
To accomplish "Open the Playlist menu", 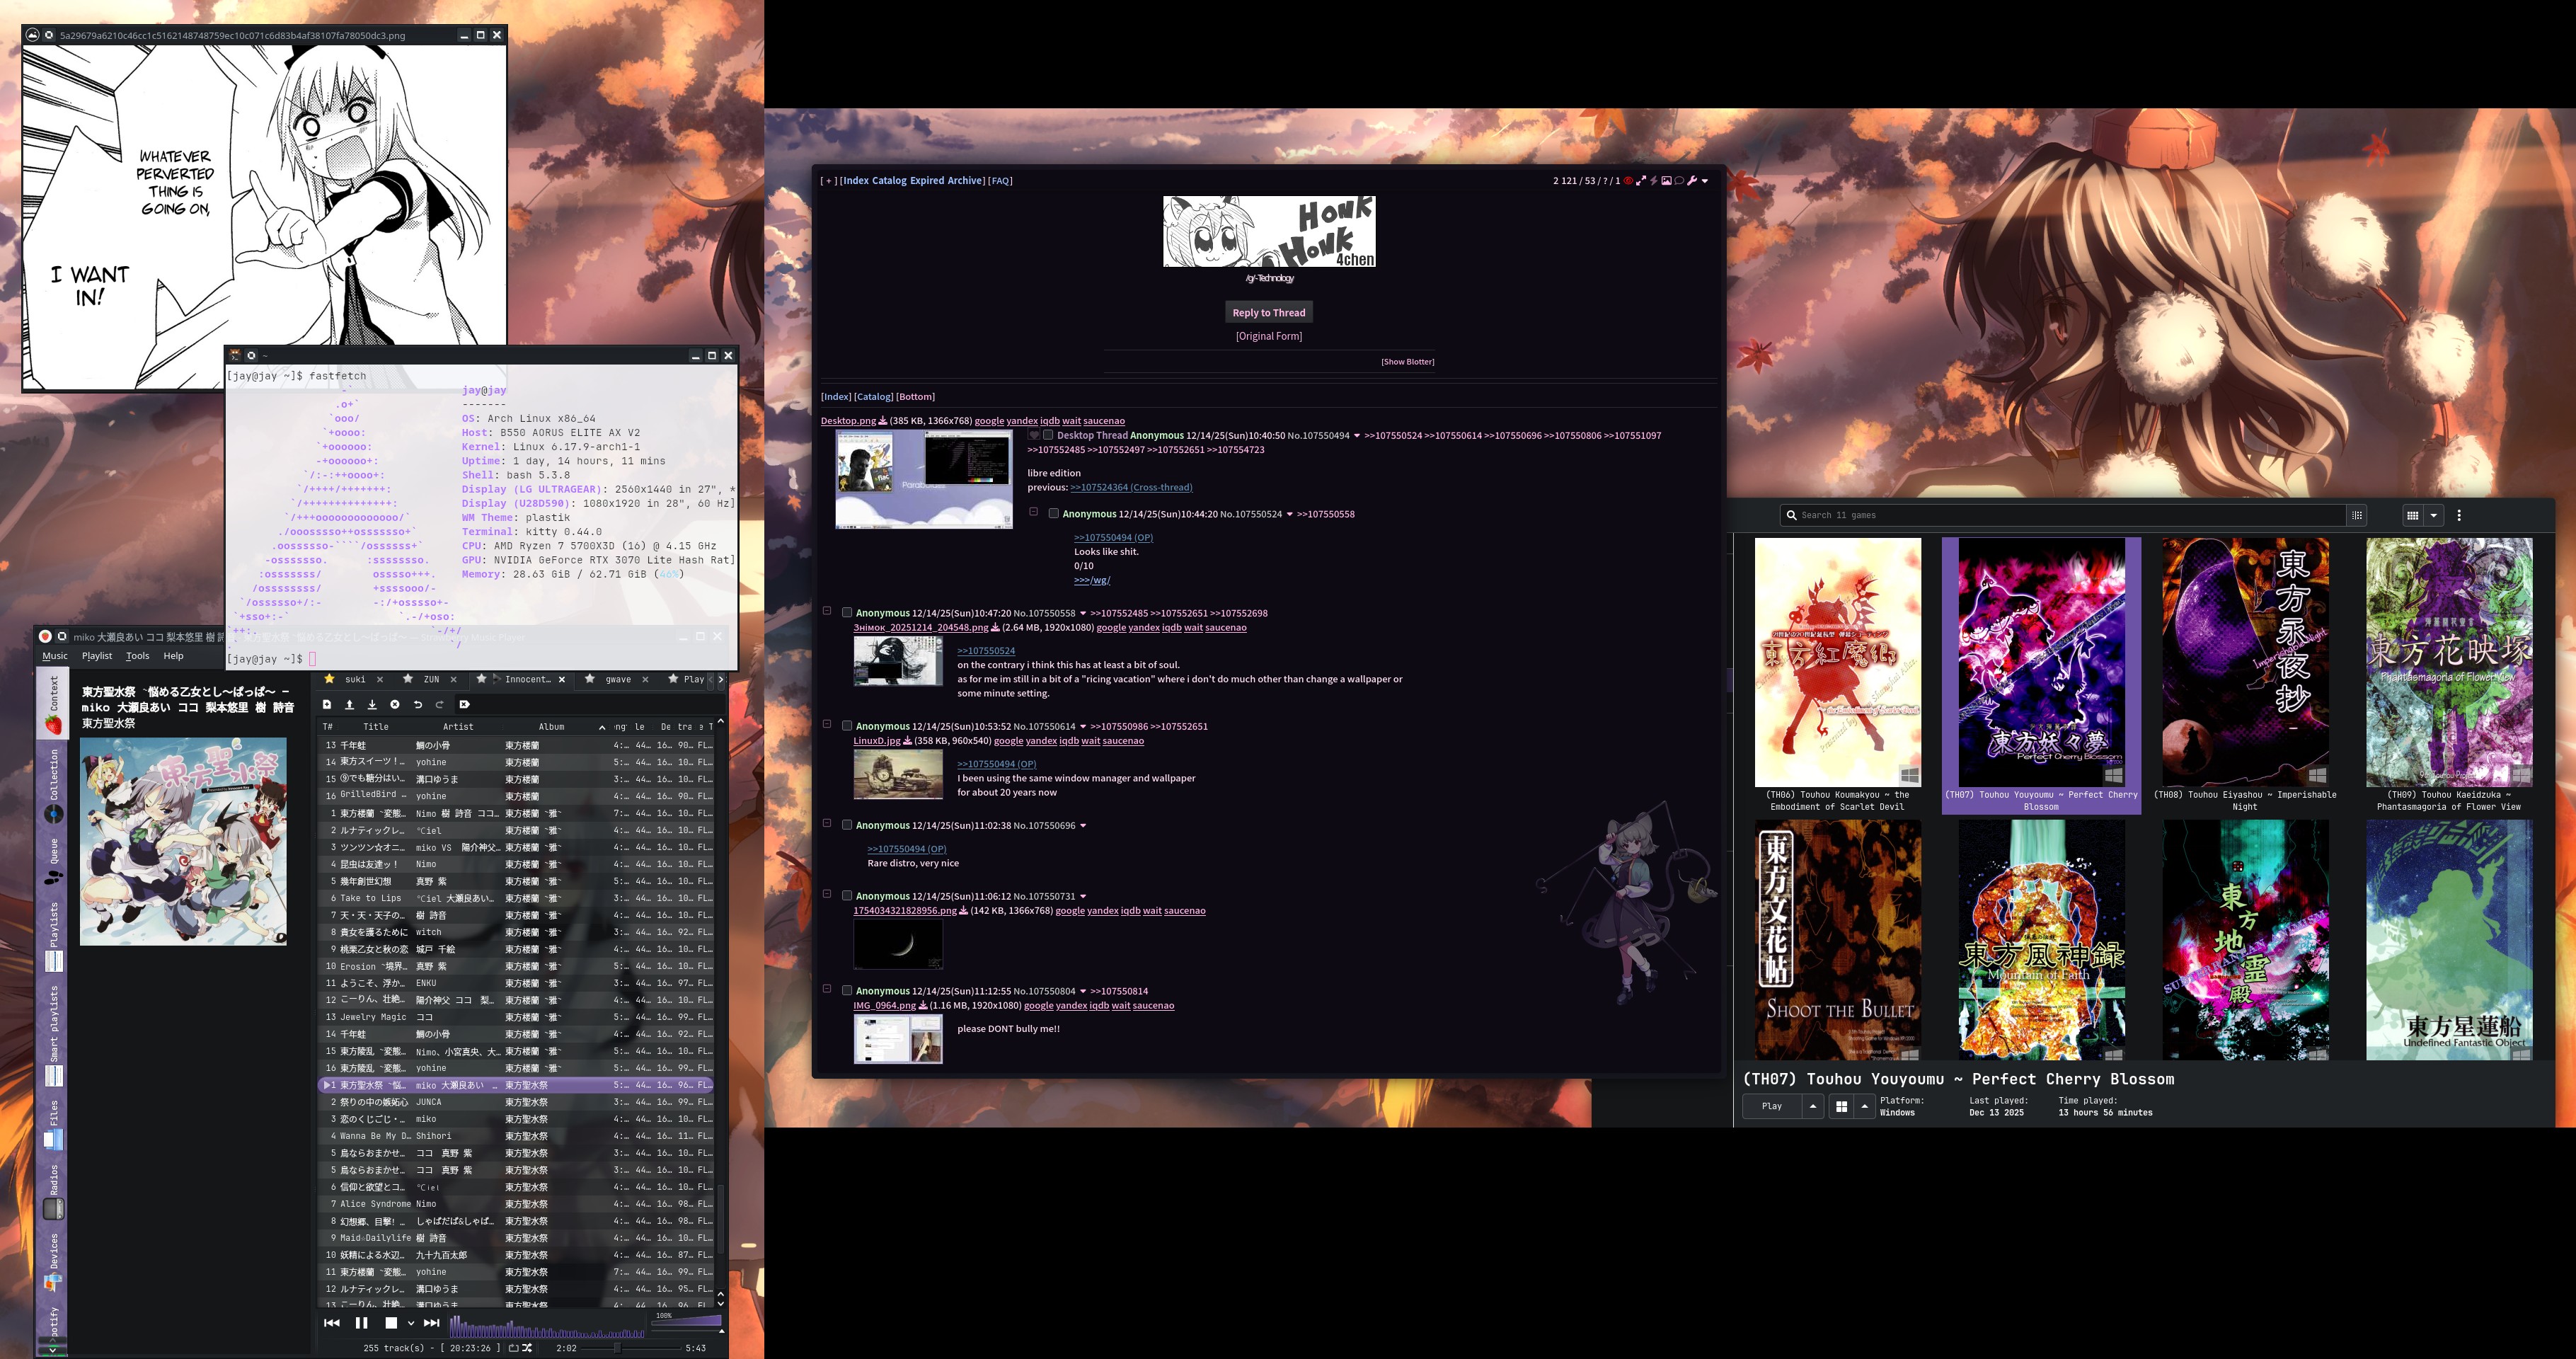I will click(97, 656).
